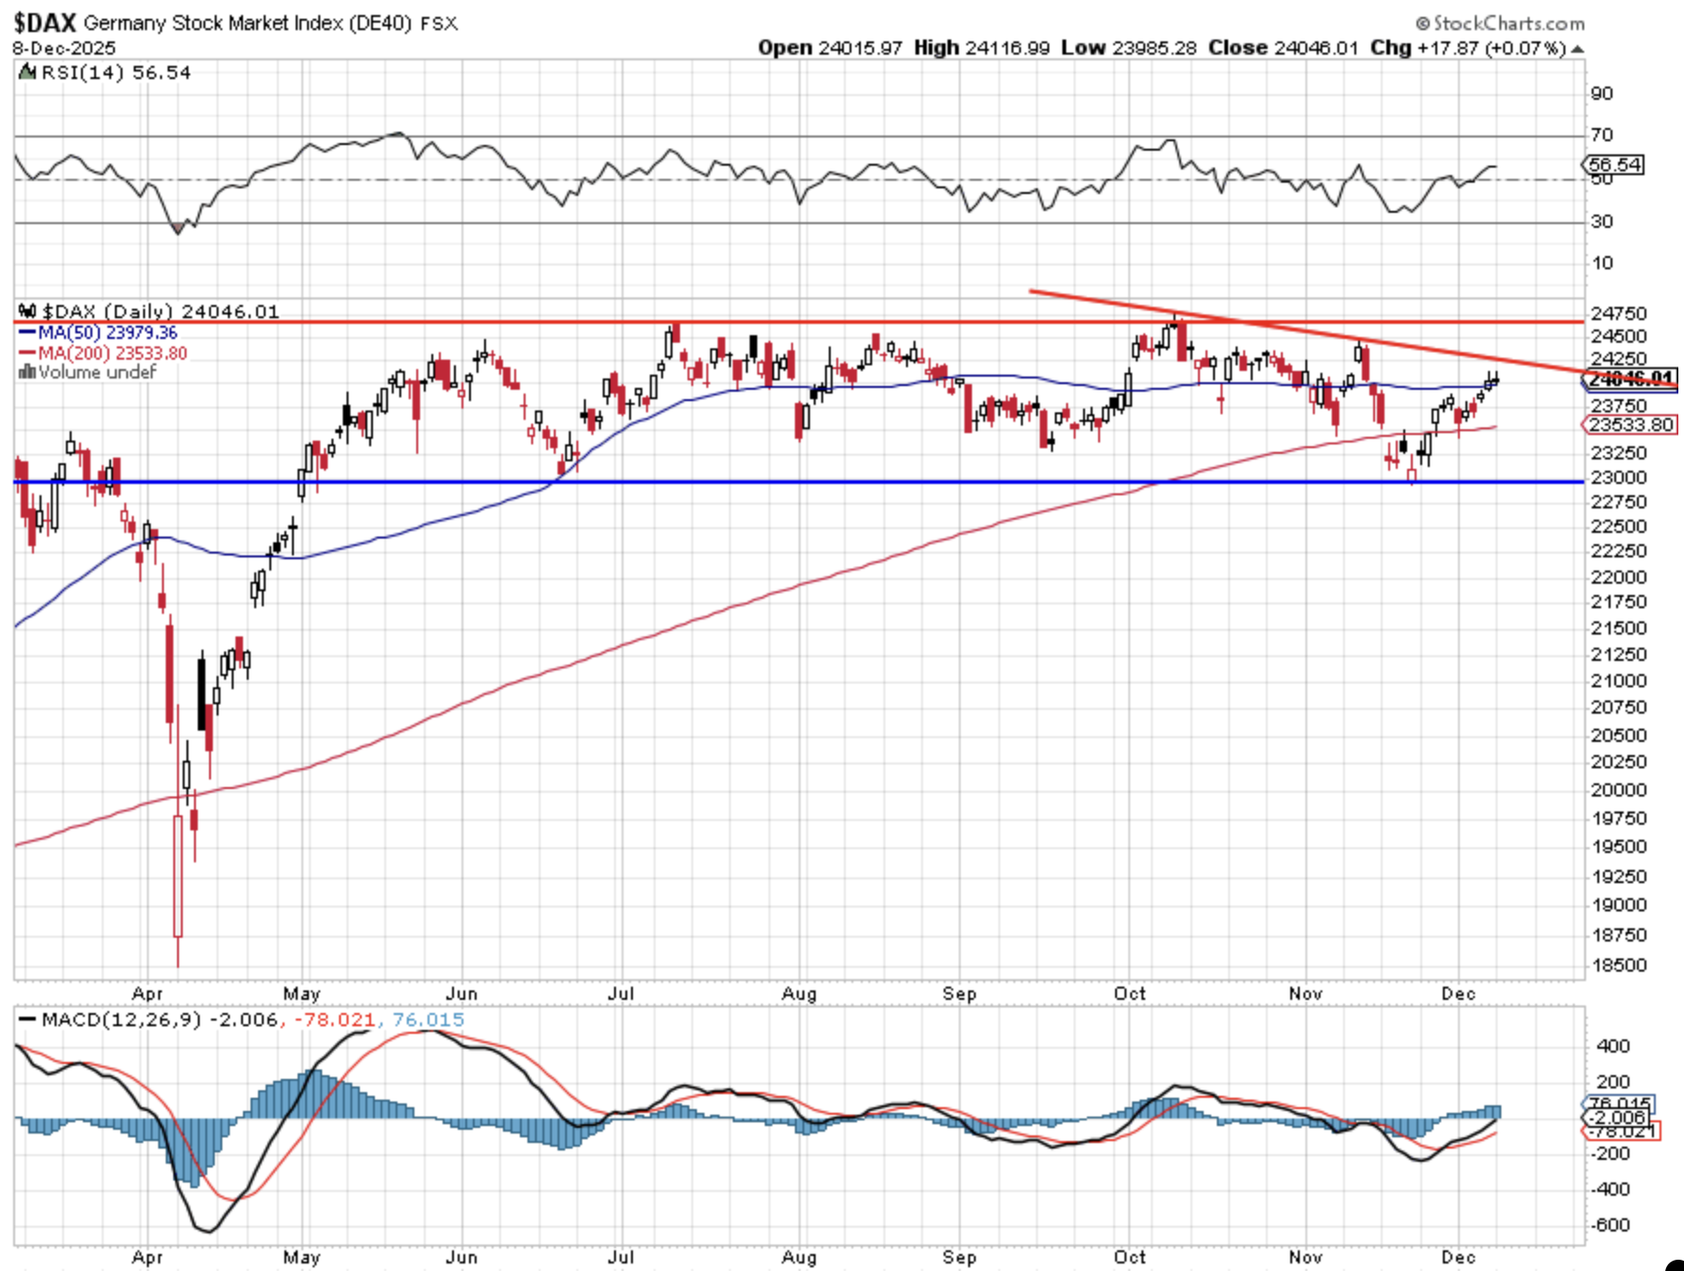The height and width of the screenshot is (1271, 1684).
Task: Click the Volume bars icon in legend
Action: (x=27, y=373)
